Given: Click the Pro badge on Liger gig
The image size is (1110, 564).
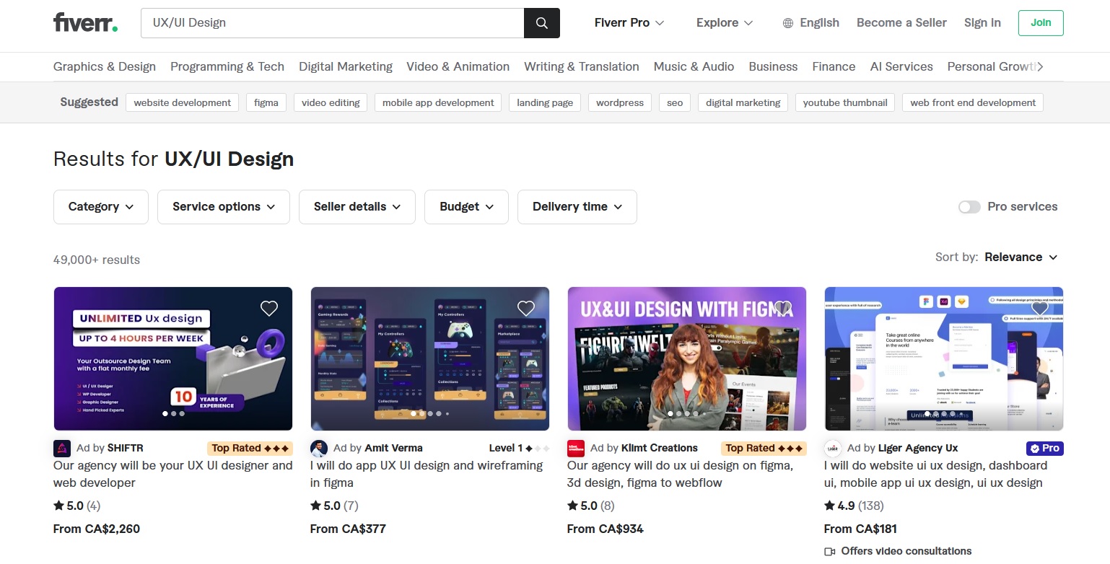Looking at the screenshot, I should [x=1045, y=448].
